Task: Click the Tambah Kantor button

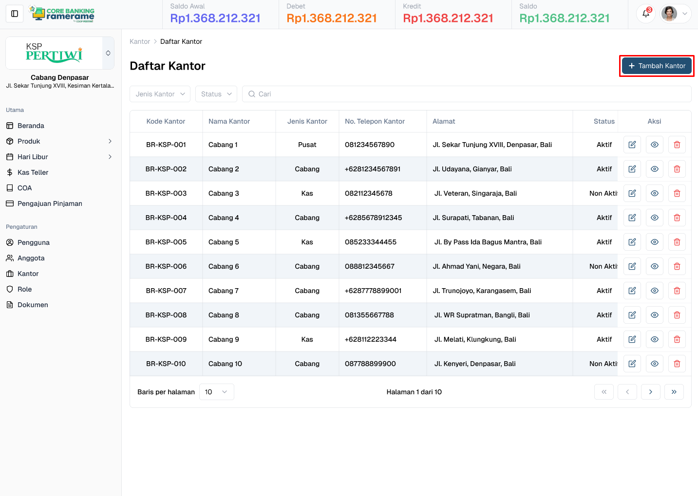Action: 656,65
